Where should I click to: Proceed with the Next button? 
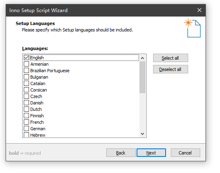click(x=151, y=153)
